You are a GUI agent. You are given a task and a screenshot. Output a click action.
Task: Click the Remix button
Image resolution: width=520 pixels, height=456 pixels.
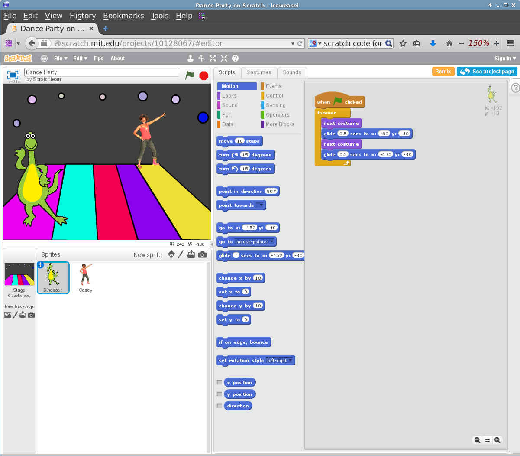(x=443, y=72)
